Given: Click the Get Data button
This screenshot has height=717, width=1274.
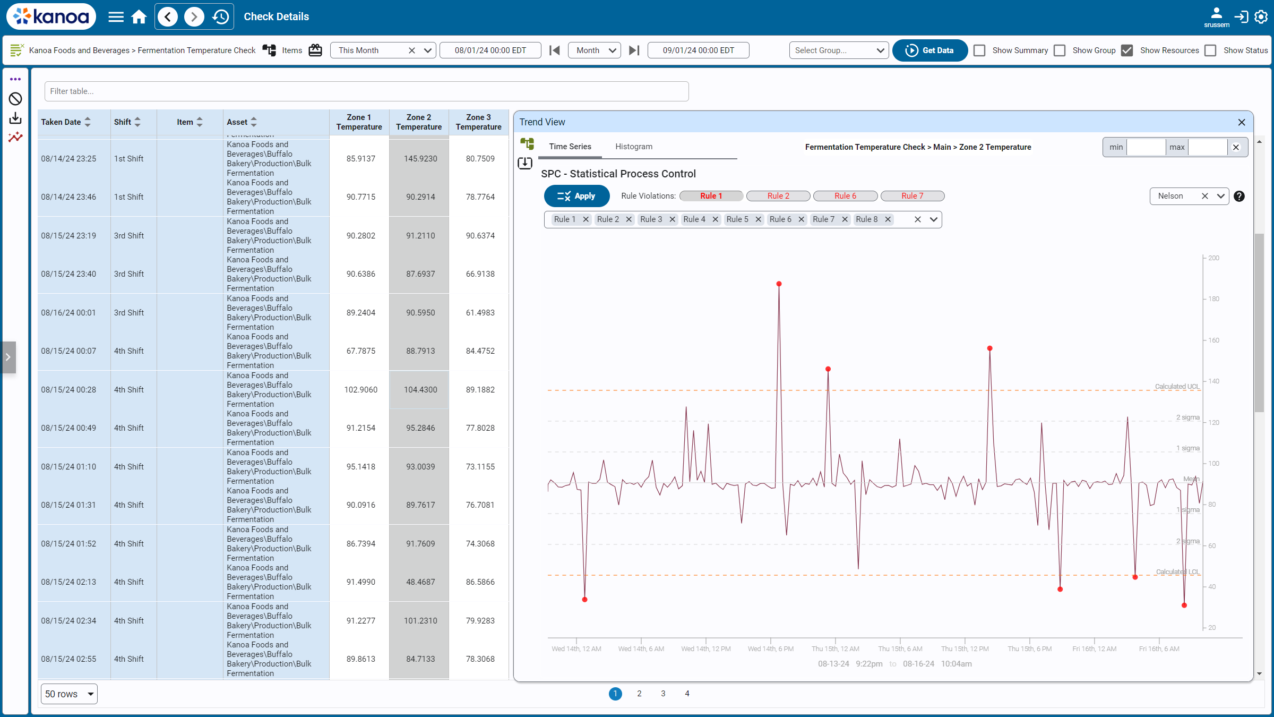Looking at the screenshot, I should (929, 50).
